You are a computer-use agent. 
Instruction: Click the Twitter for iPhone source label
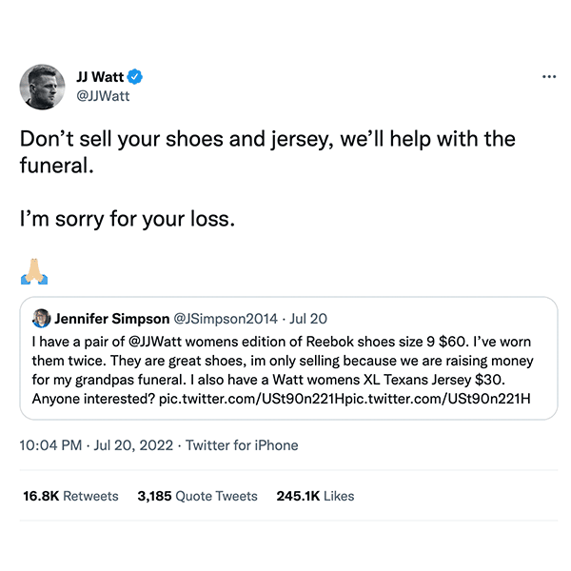[242, 445]
